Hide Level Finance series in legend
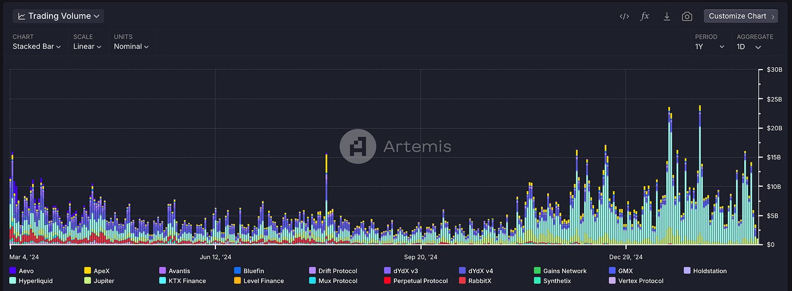Screen dimensions: 792x291 pos(259,281)
